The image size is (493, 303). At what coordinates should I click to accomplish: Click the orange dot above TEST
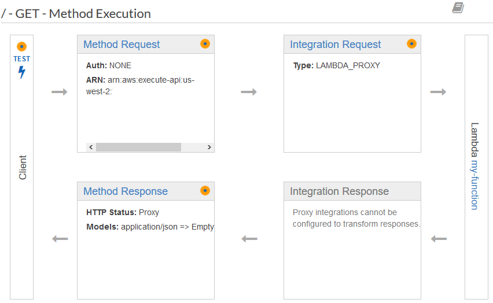(x=22, y=47)
